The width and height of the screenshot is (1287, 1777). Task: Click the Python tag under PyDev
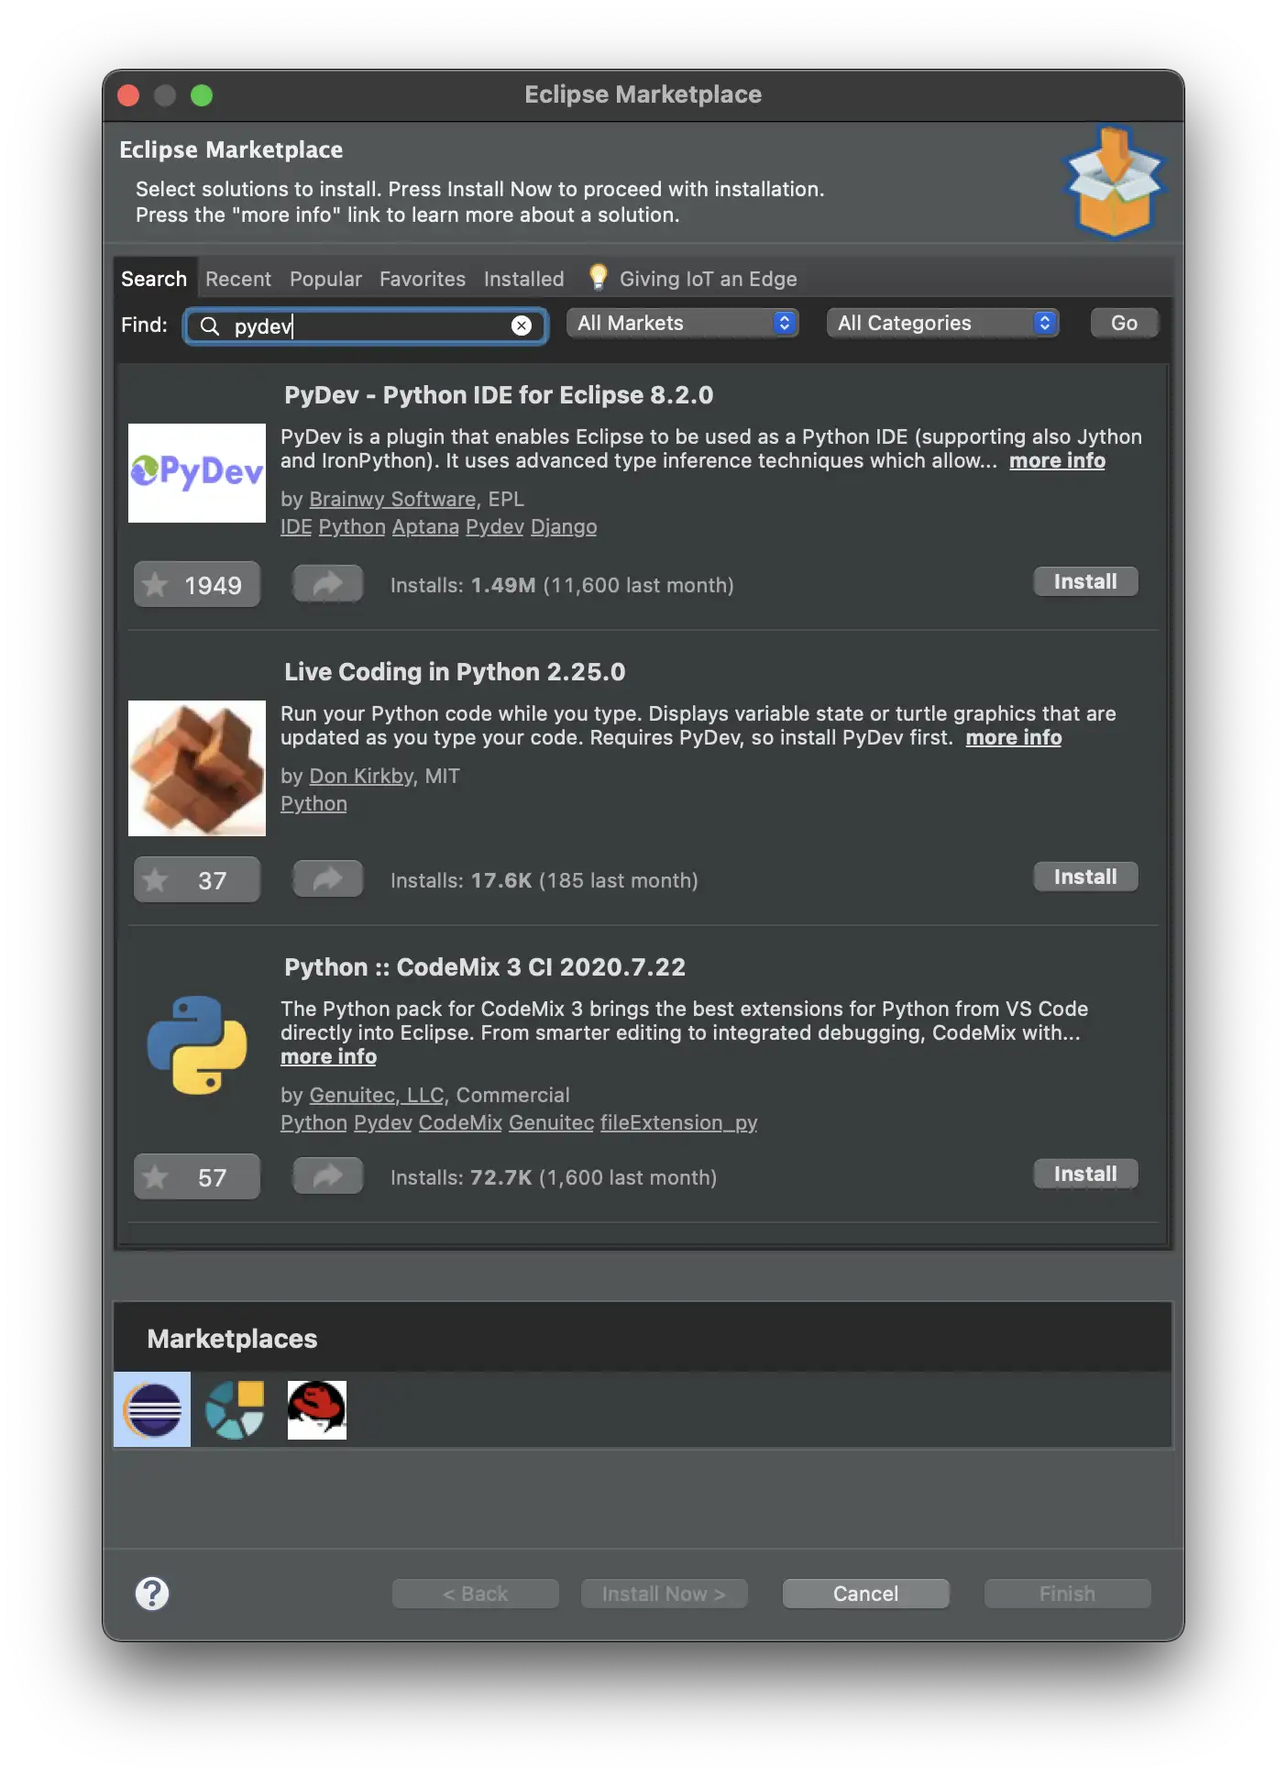tap(352, 526)
